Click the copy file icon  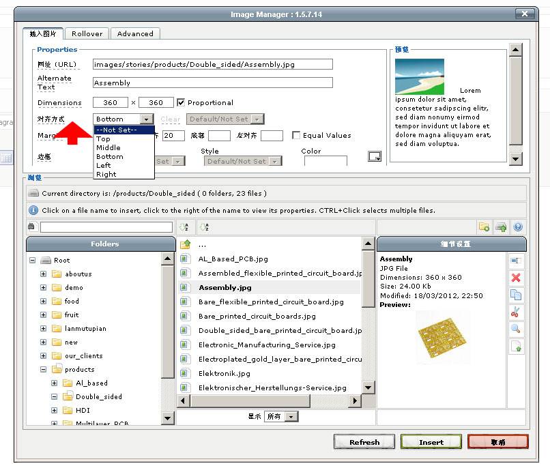point(516,295)
